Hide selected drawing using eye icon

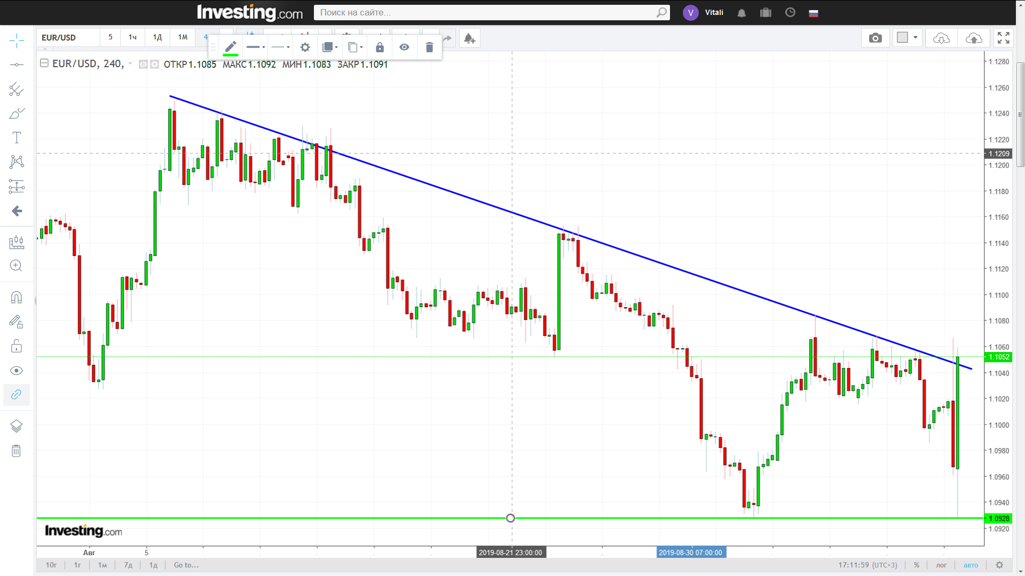[404, 47]
